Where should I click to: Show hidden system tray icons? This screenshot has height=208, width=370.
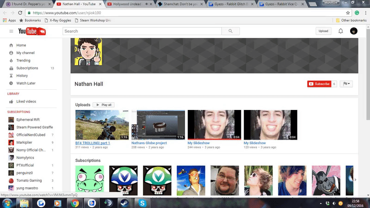(x=321, y=203)
